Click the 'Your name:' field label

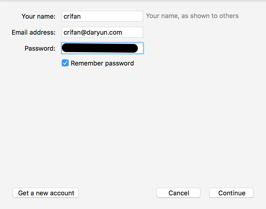click(x=38, y=17)
